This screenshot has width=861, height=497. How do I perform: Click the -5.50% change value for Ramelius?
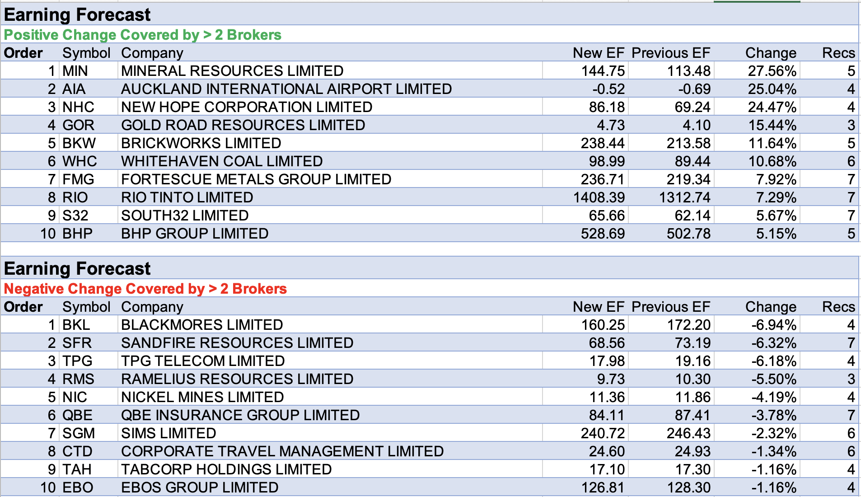pos(773,379)
